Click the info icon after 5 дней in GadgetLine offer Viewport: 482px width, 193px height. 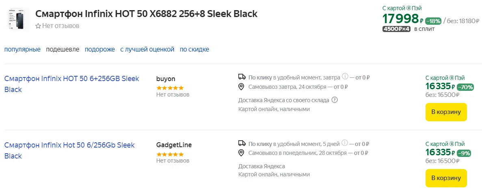tap(345, 143)
